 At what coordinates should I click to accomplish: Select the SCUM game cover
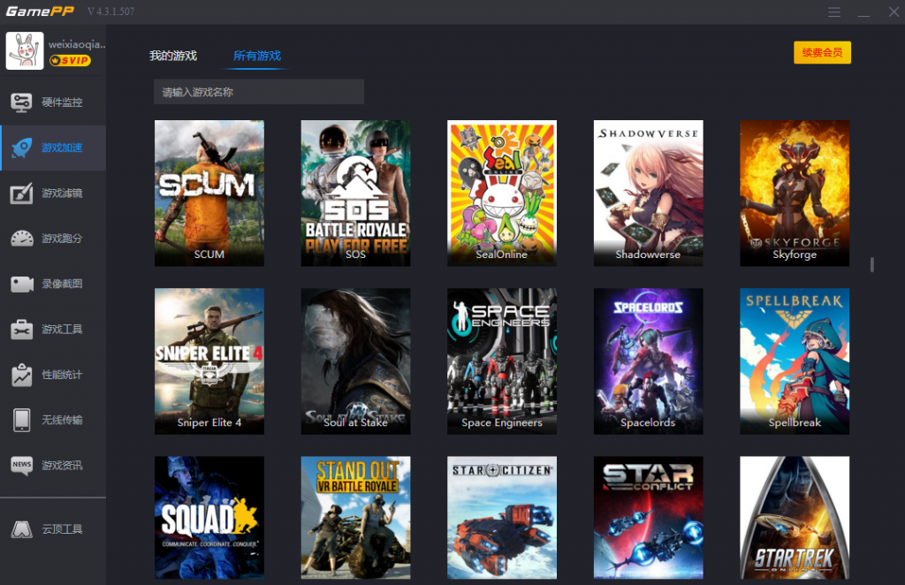tap(209, 194)
